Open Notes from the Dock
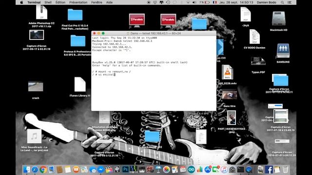312x175 pixels. click(68, 170)
